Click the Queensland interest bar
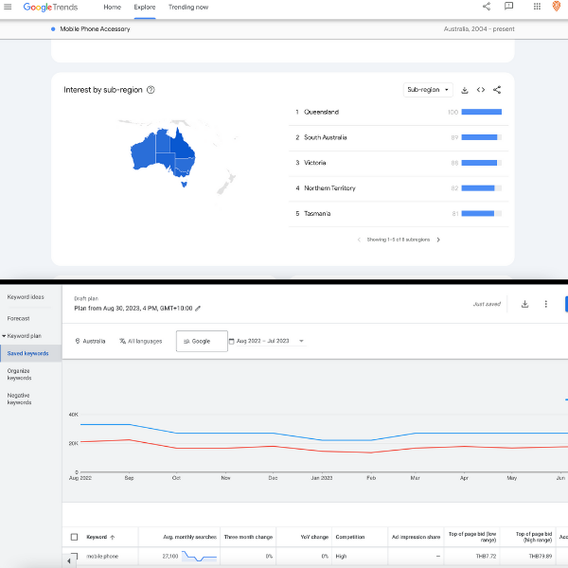This screenshot has width=568, height=568. coord(482,112)
